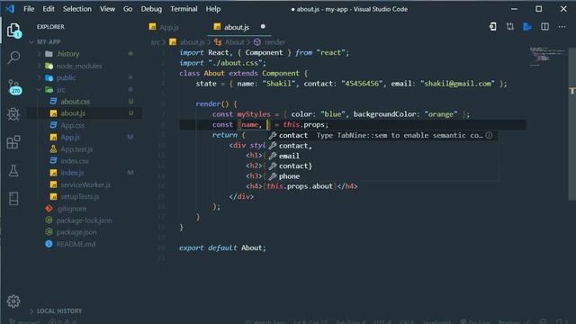Click the activity bar icon below flask
576x324 pixels.
tap(13, 198)
